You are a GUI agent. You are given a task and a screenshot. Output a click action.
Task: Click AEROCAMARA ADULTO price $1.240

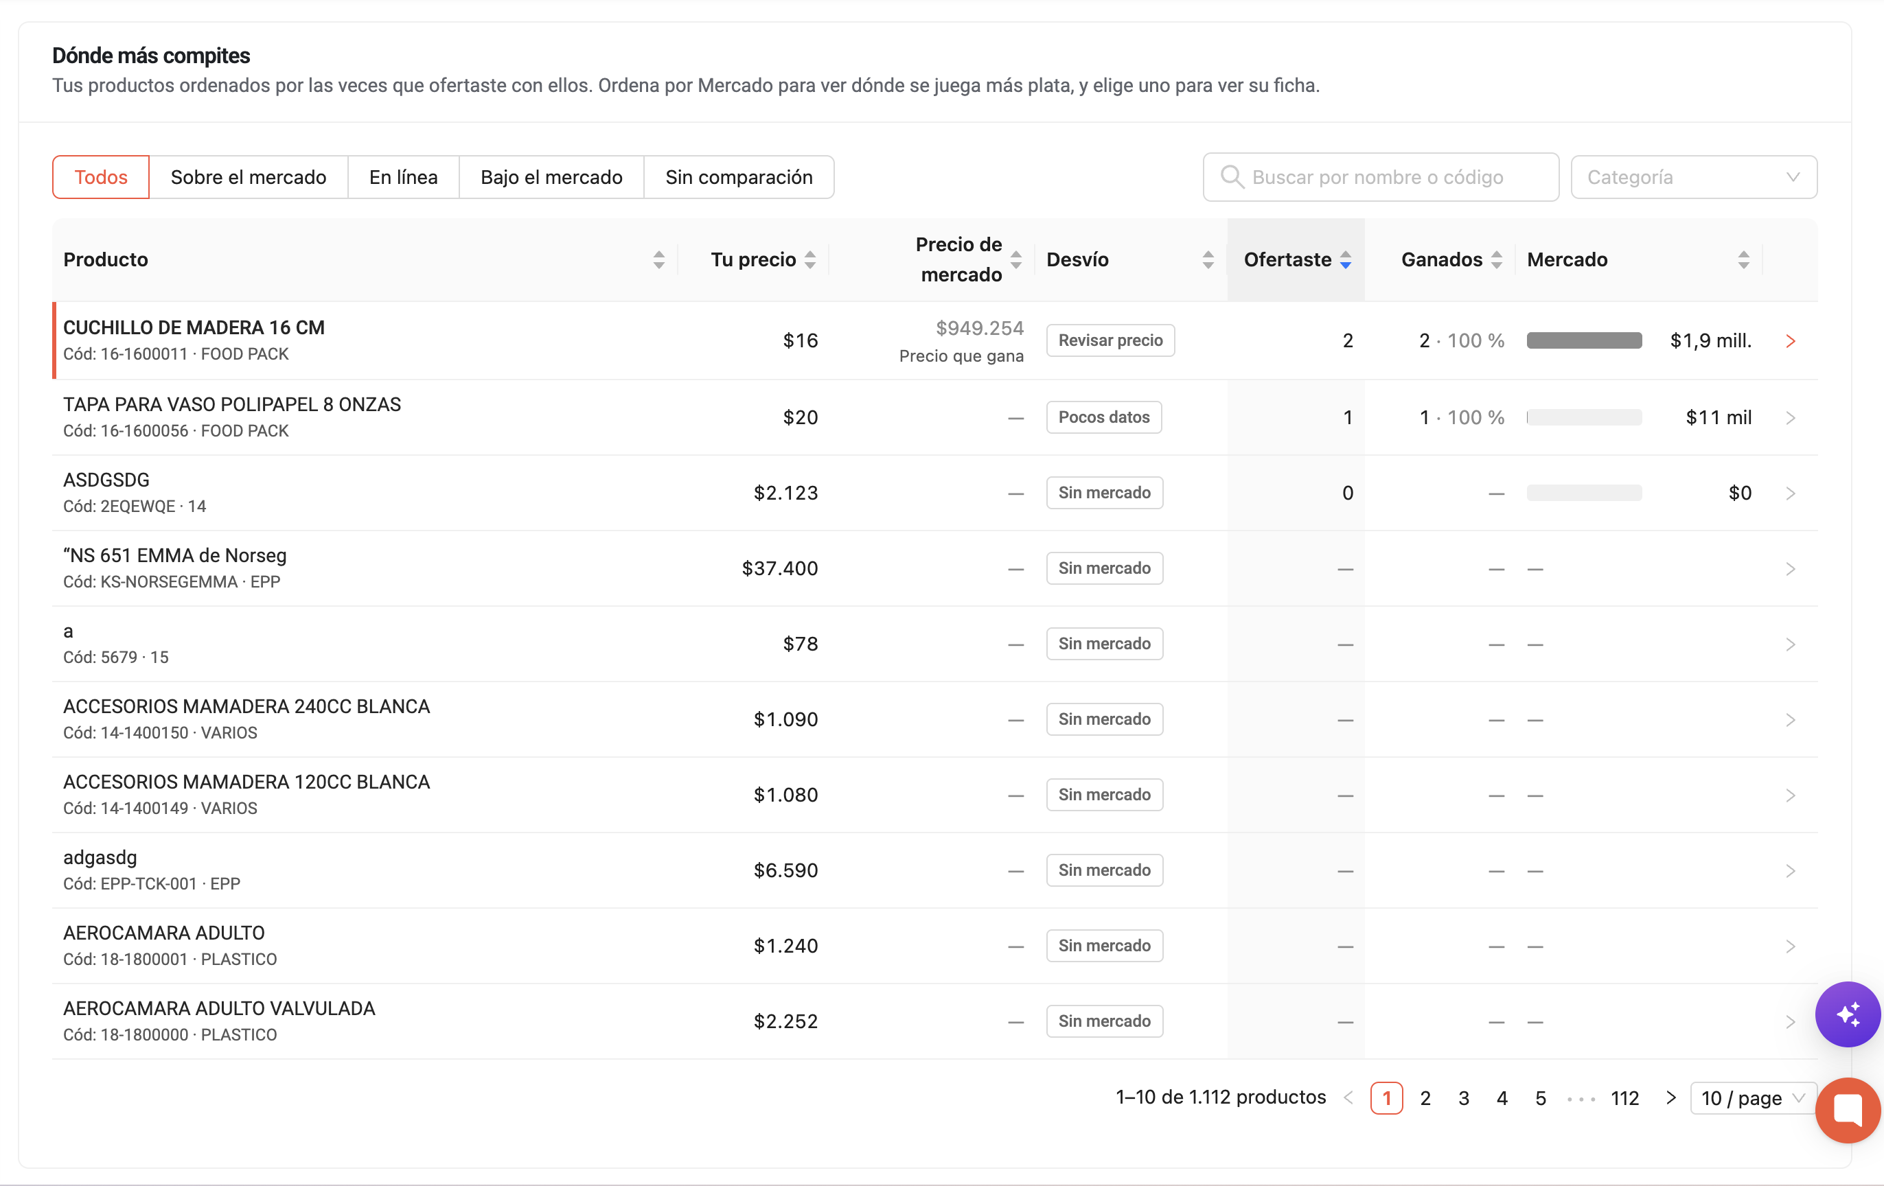[785, 946]
